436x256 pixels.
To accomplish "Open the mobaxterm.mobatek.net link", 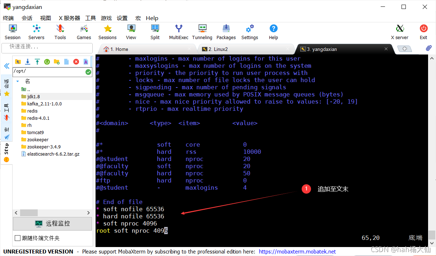I will 297,252.
